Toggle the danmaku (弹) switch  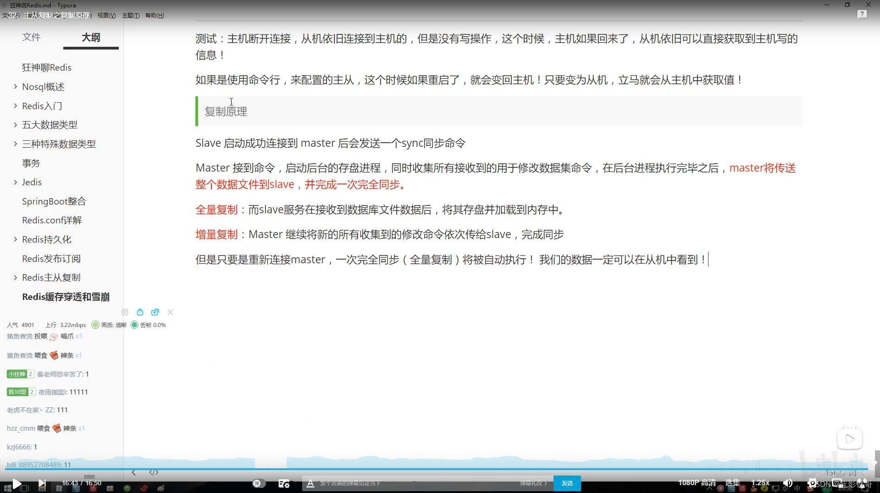click(259, 483)
